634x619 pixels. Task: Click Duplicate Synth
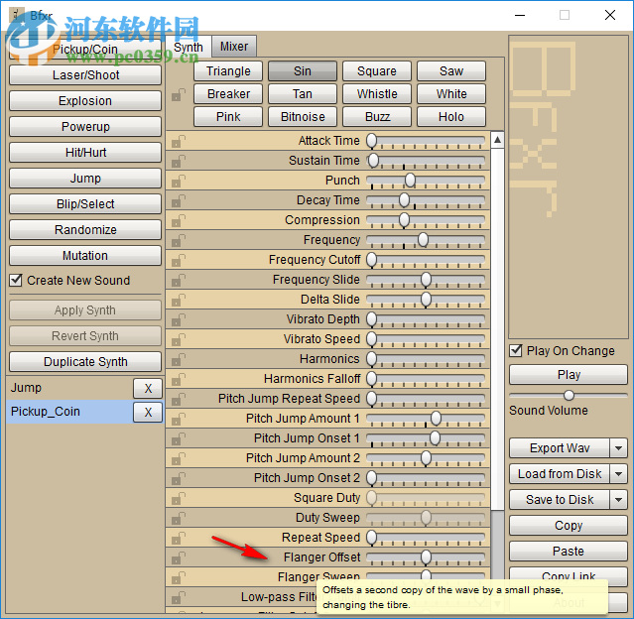(x=85, y=362)
